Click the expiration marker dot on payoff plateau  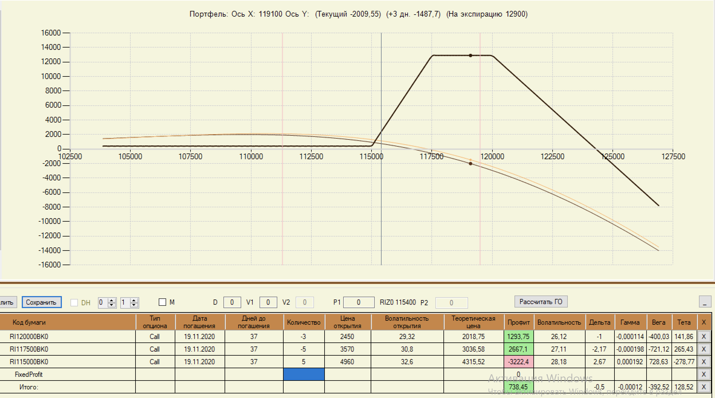470,56
